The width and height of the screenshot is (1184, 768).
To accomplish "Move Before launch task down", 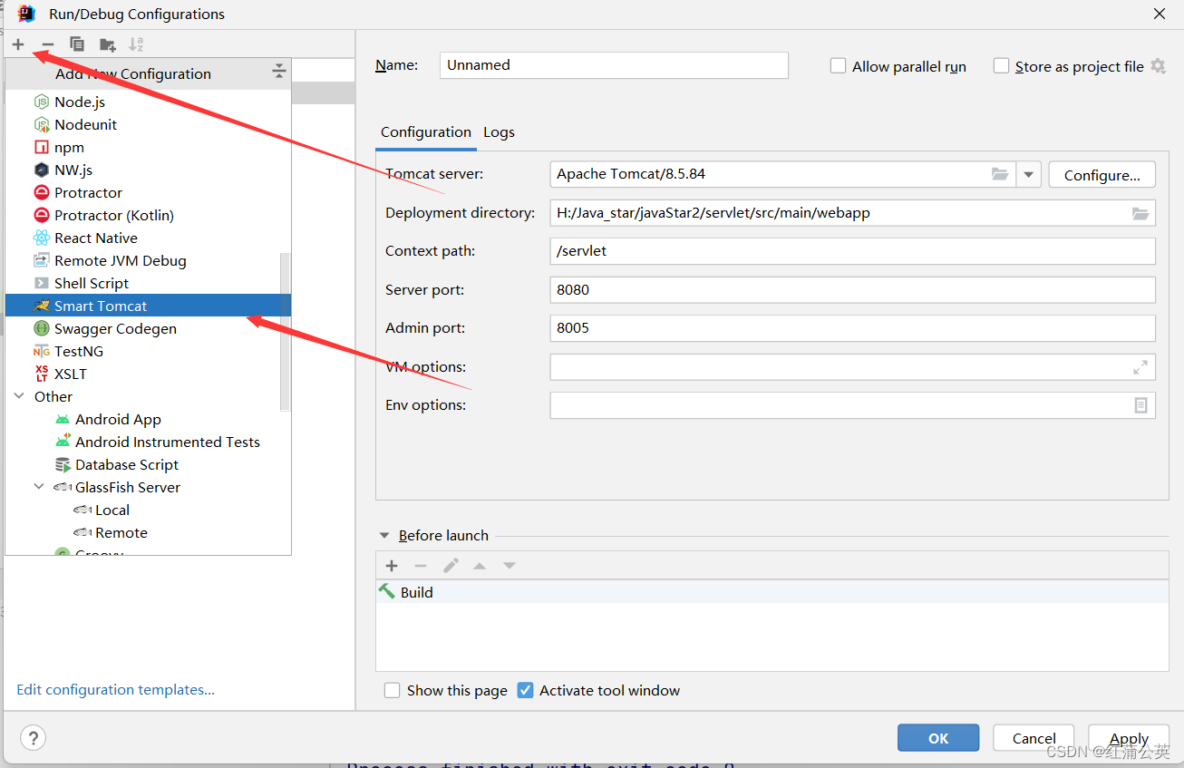I will pyautogui.click(x=510, y=566).
